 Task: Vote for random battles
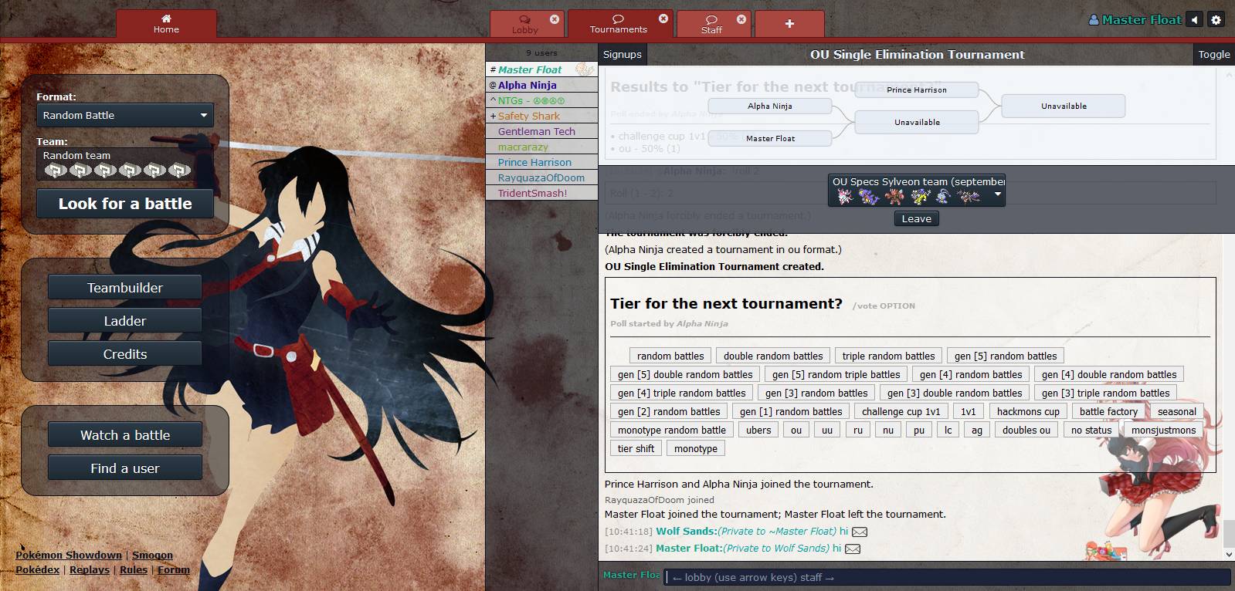point(670,356)
